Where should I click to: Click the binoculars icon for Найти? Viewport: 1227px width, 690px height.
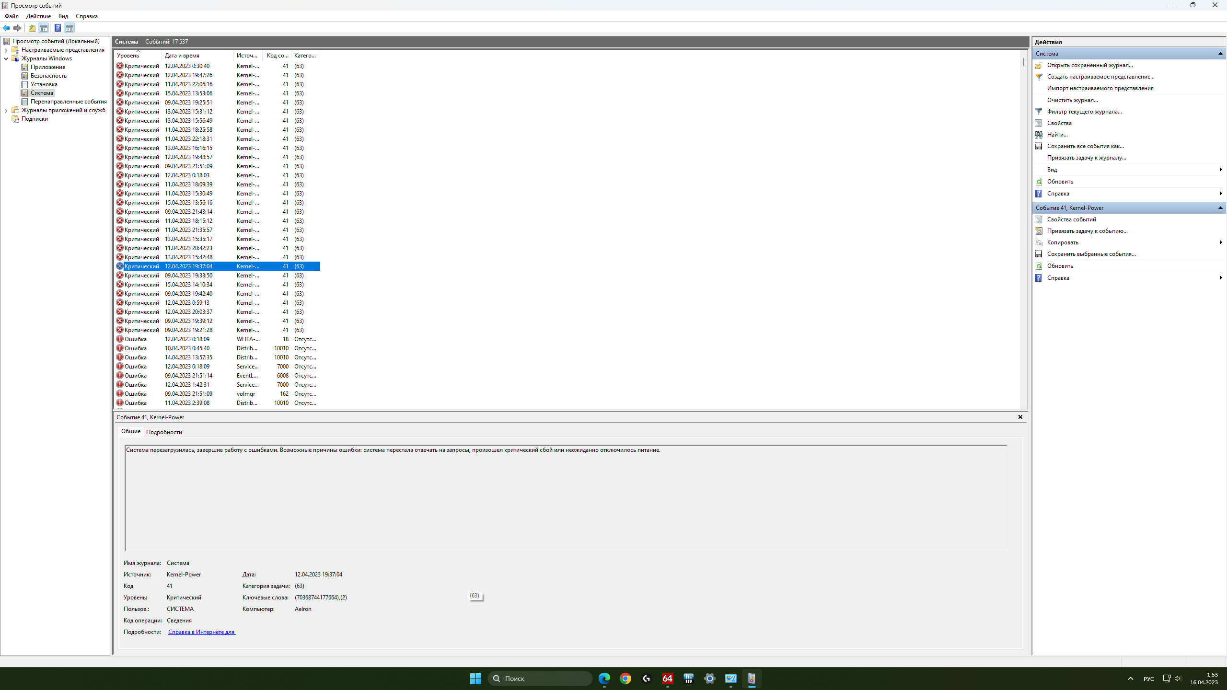pos(1039,135)
